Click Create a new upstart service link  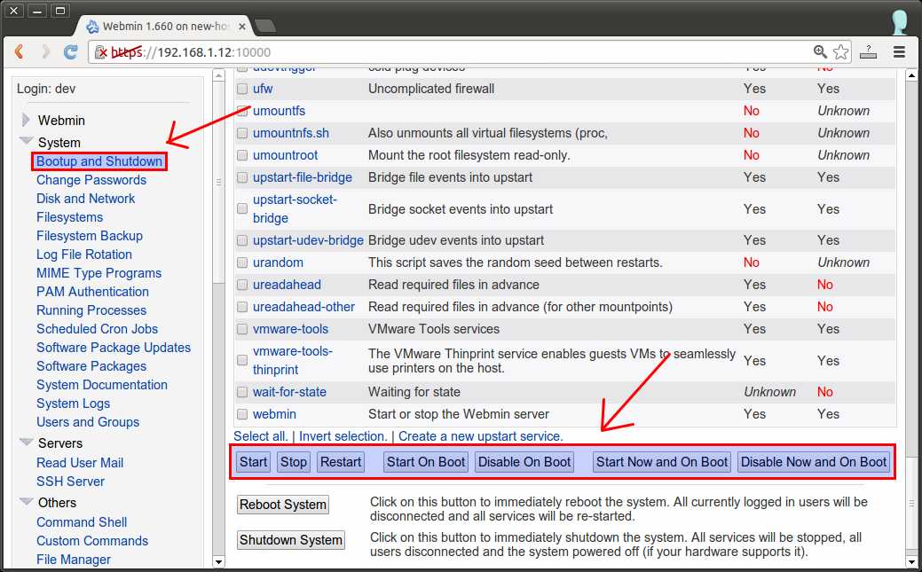click(480, 436)
